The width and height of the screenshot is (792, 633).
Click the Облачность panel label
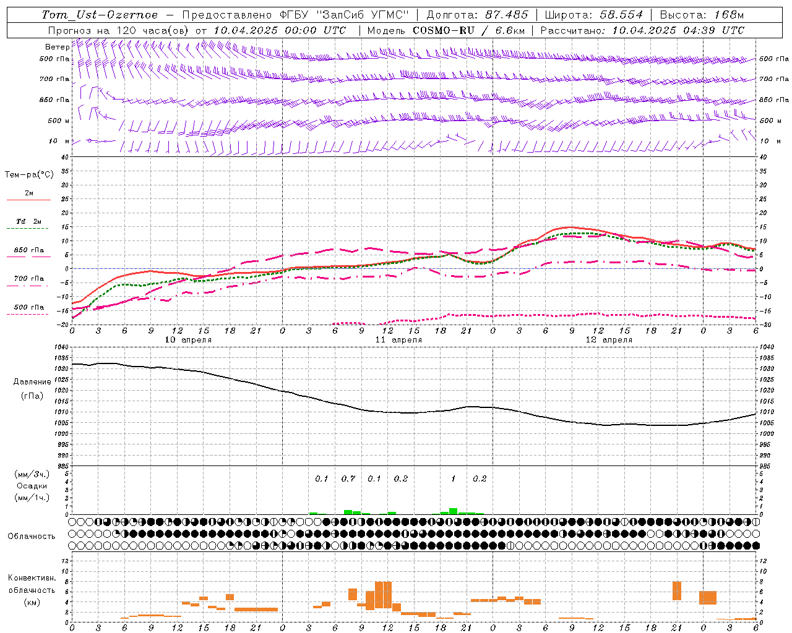click(32, 537)
